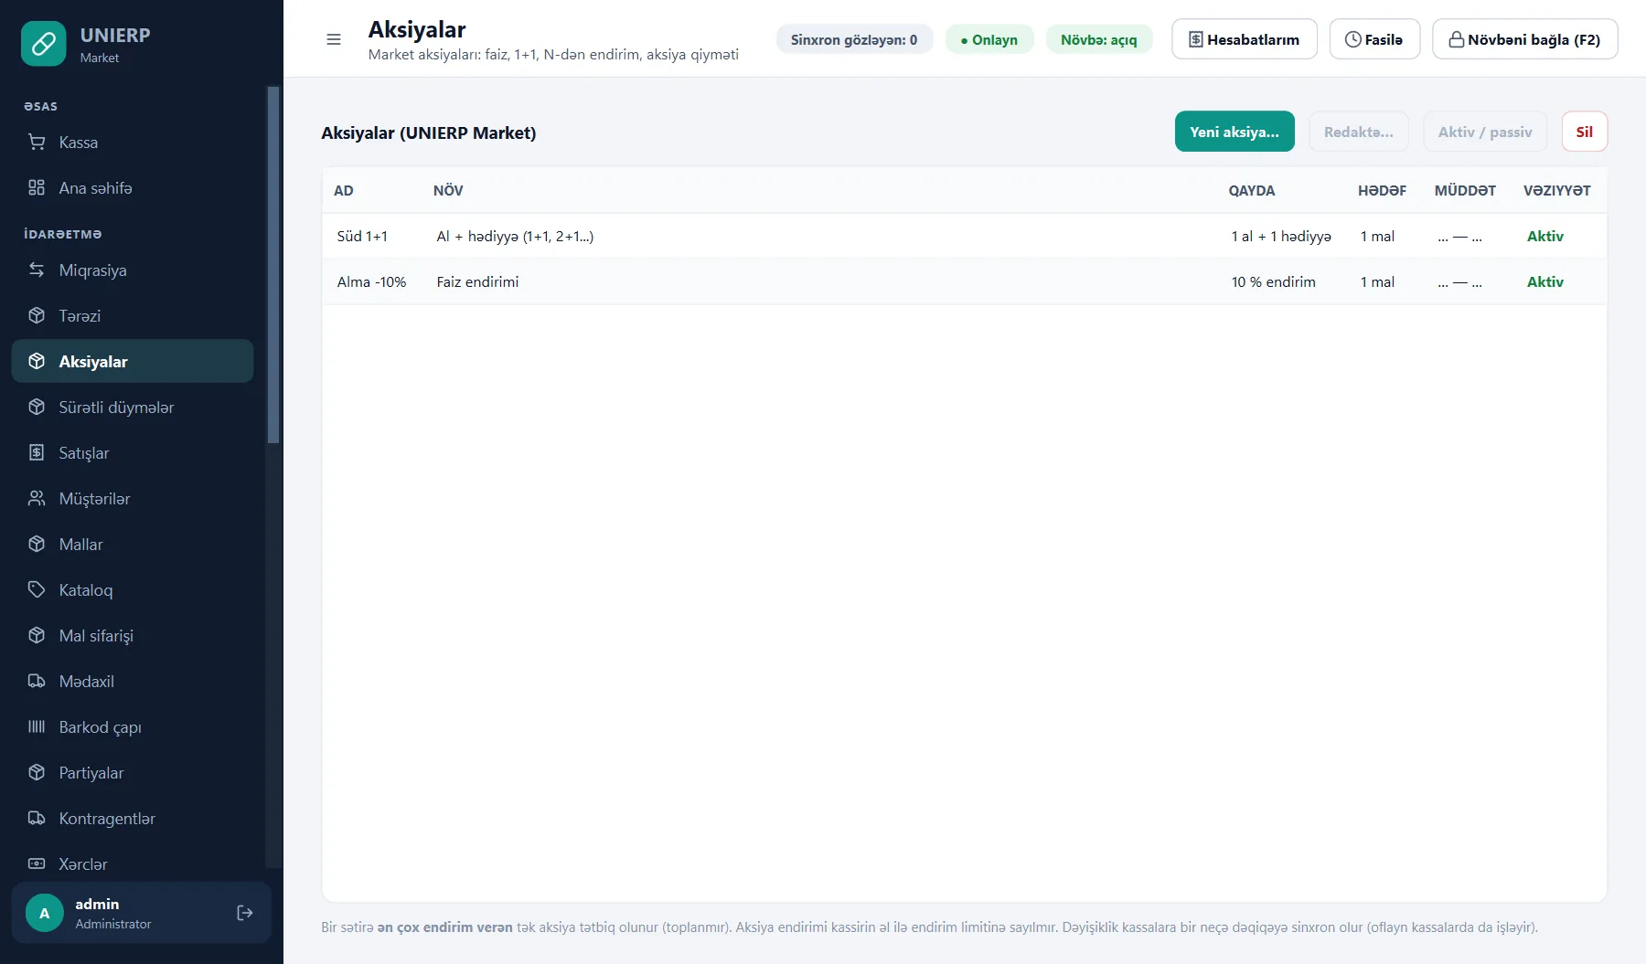This screenshot has width=1646, height=964.
Task: Click Növbəni bağla (F2) button
Action: click(x=1525, y=39)
